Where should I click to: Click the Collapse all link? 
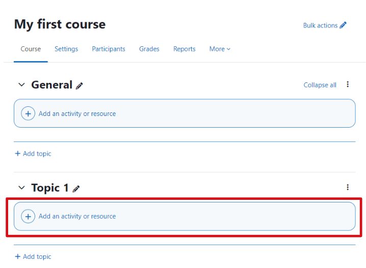[320, 85]
